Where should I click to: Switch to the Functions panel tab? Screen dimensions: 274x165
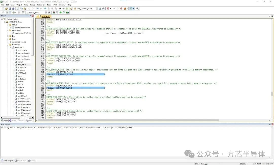[x=21, y=120]
